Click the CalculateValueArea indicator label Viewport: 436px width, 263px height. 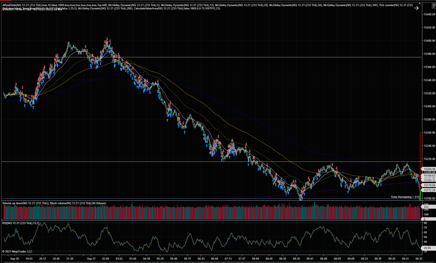point(177,8)
